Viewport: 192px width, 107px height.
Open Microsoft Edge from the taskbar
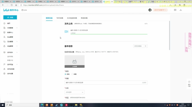(42, 105)
